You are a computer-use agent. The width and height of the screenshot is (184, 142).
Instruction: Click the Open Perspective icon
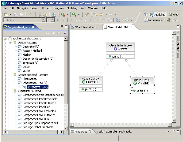146,14
